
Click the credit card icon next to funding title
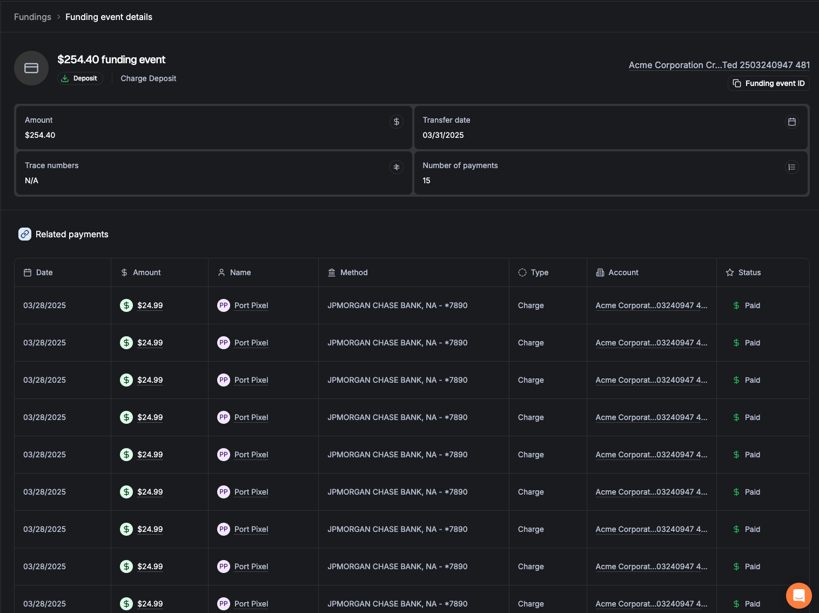tap(31, 68)
